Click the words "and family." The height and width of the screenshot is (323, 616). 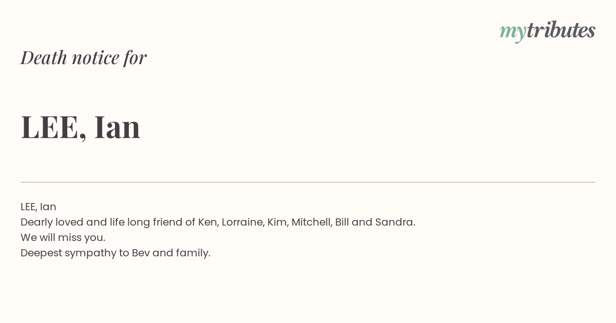(x=182, y=253)
